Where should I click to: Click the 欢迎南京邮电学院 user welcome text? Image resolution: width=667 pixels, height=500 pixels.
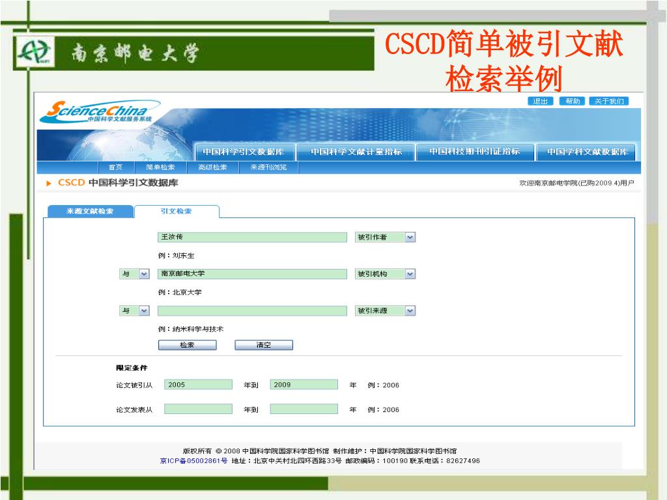(577, 183)
